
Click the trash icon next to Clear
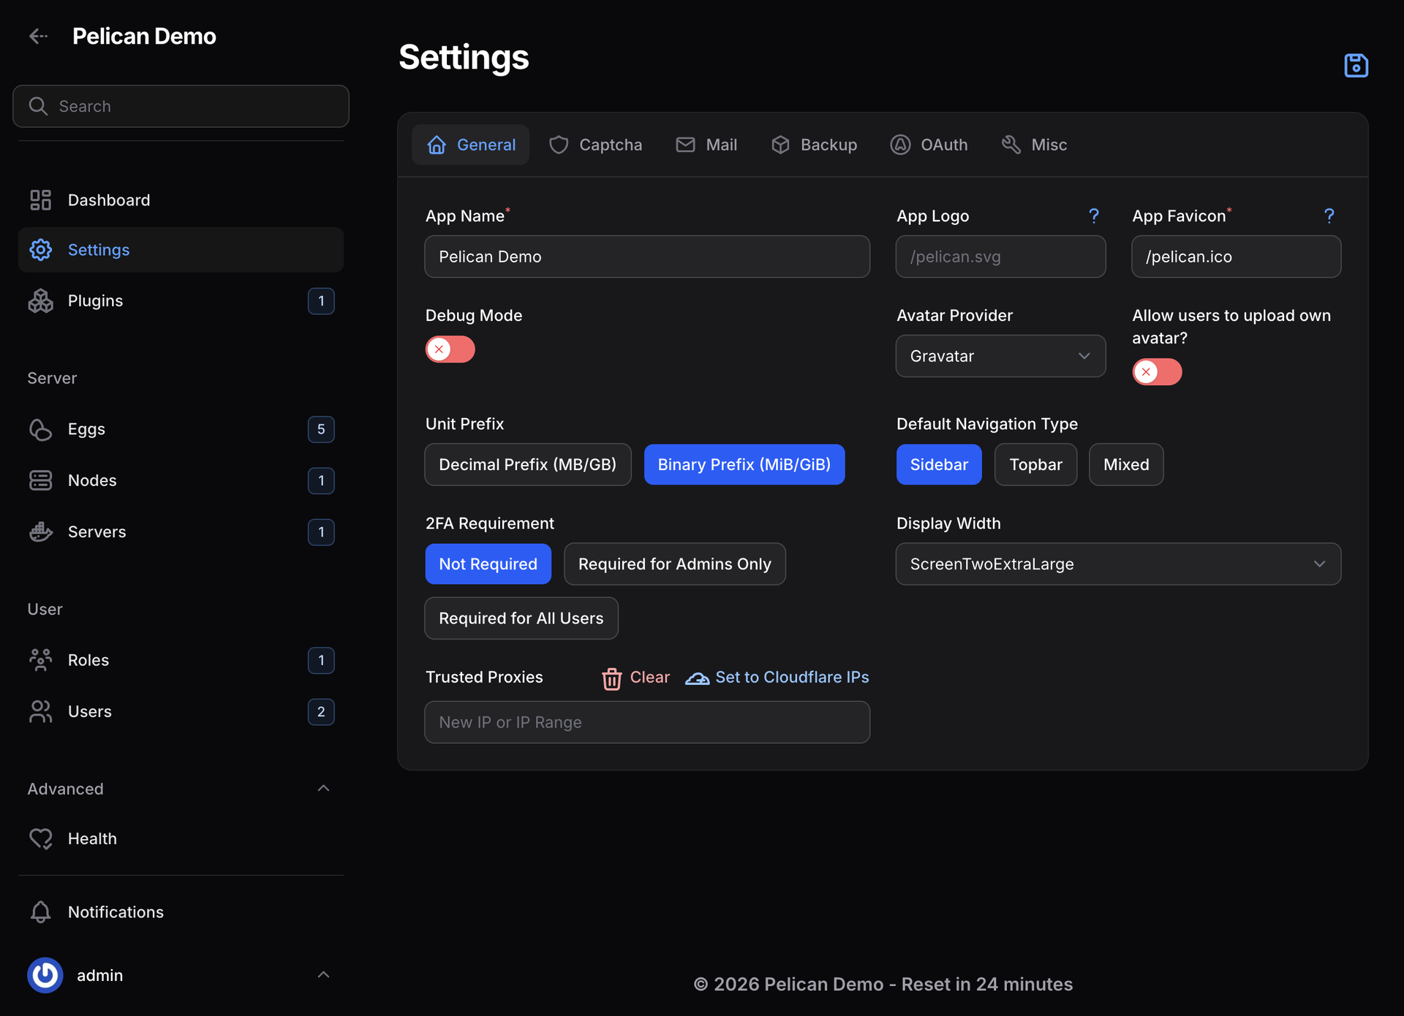click(611, 678)
